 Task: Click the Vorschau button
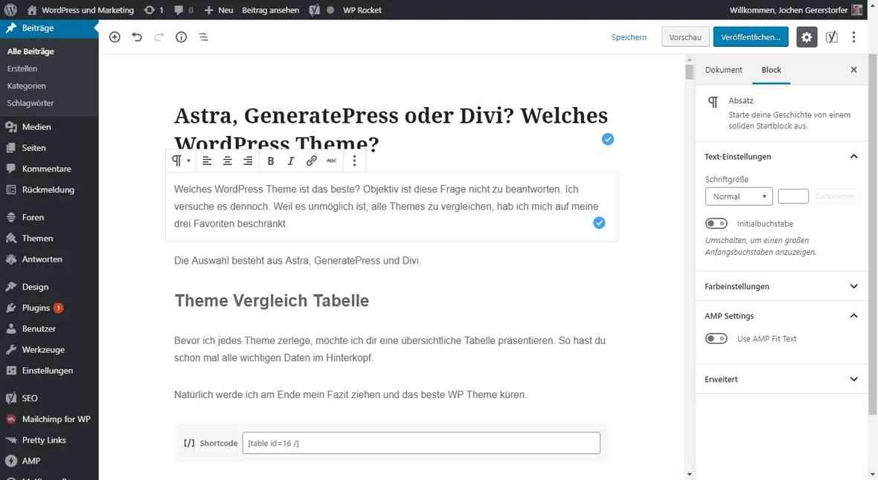pos(685,37)
